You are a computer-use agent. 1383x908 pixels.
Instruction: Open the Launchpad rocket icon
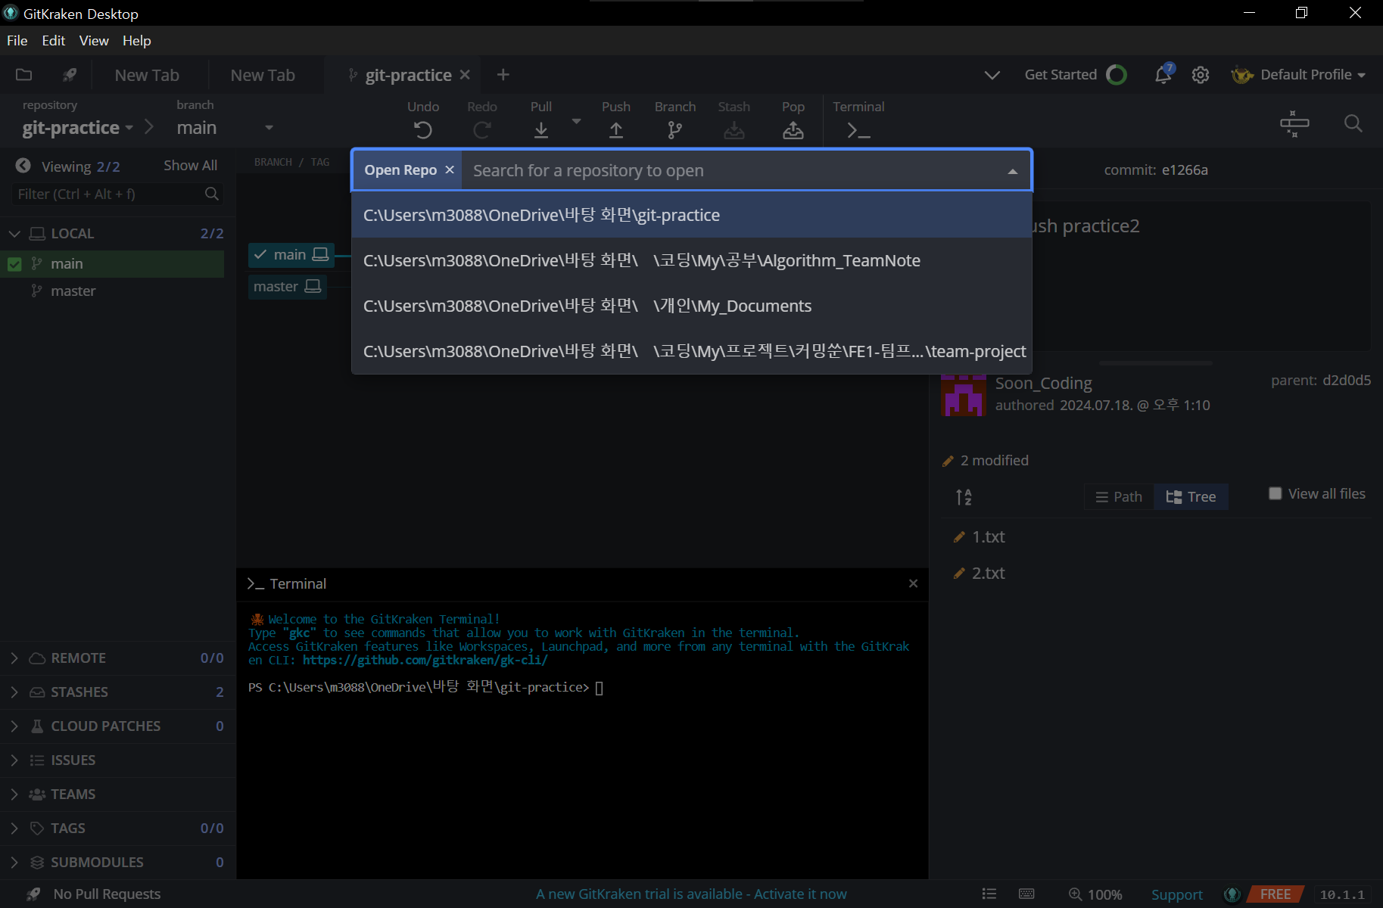(x=70, y=75)
